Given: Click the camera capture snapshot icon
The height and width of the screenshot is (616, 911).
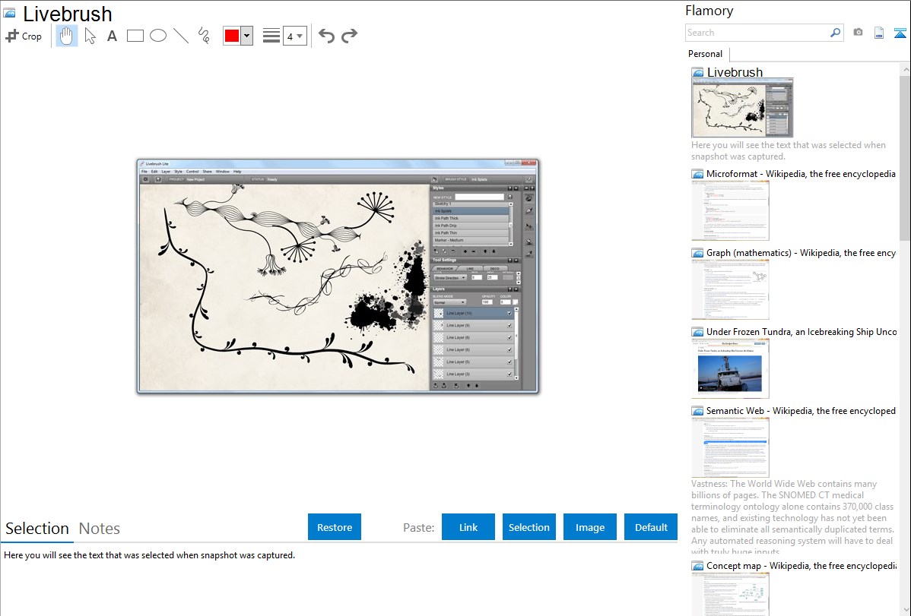Looking at the screenshot, I should tap(858, 33).
